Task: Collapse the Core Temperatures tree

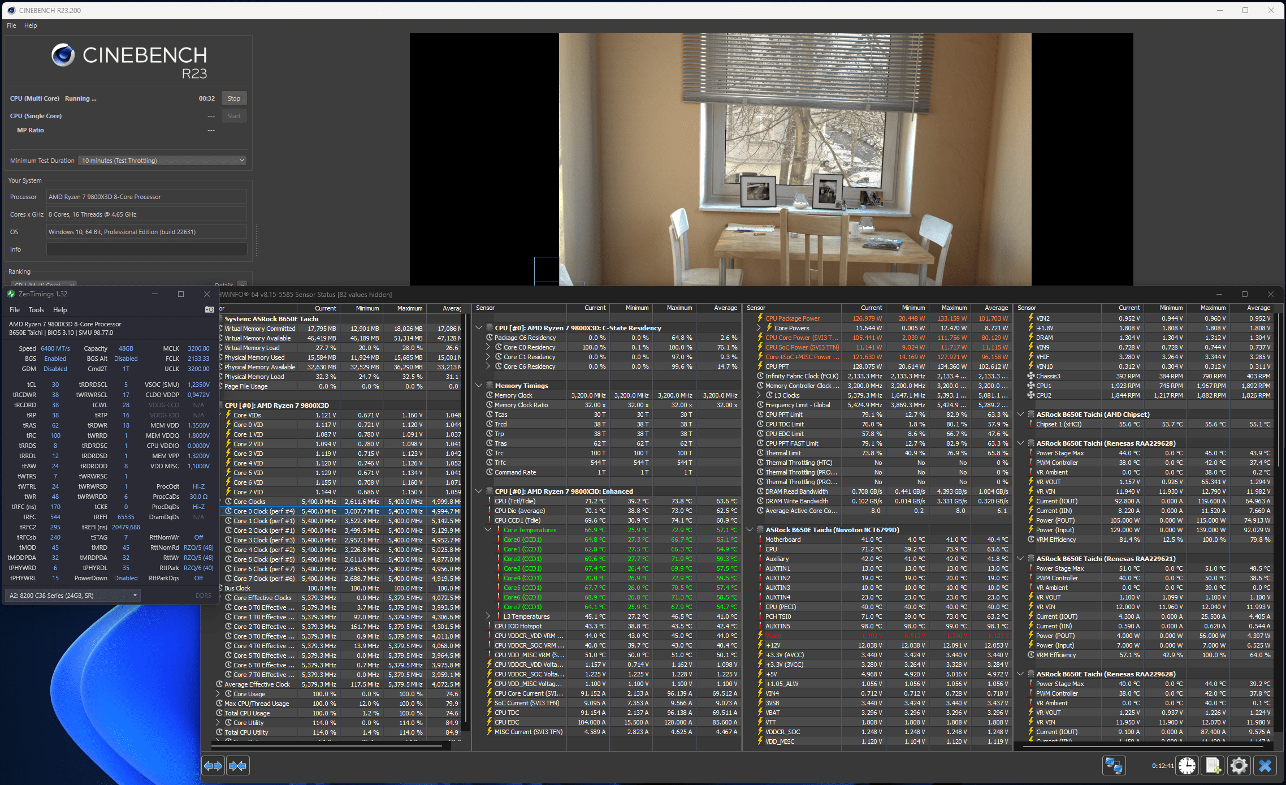Action: 488,530
